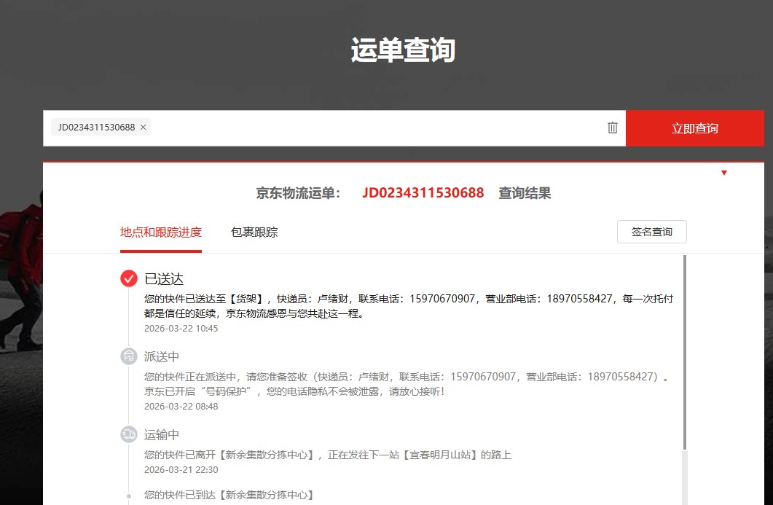Select the 派送中 courier status icon
Image resolution: width=773 pixels, height=505 pixels.
tap(129, 356)
